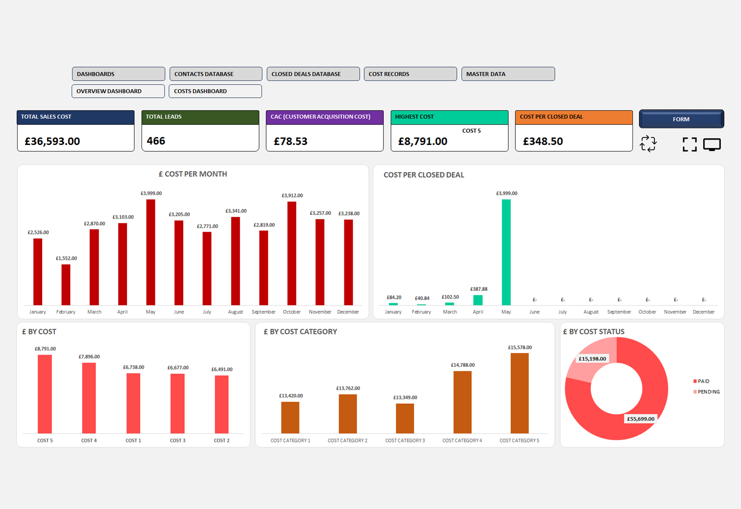
Task: Select the COST CATEGORY 4 bar £14,788.00
Action: click(x=462, y=402)
